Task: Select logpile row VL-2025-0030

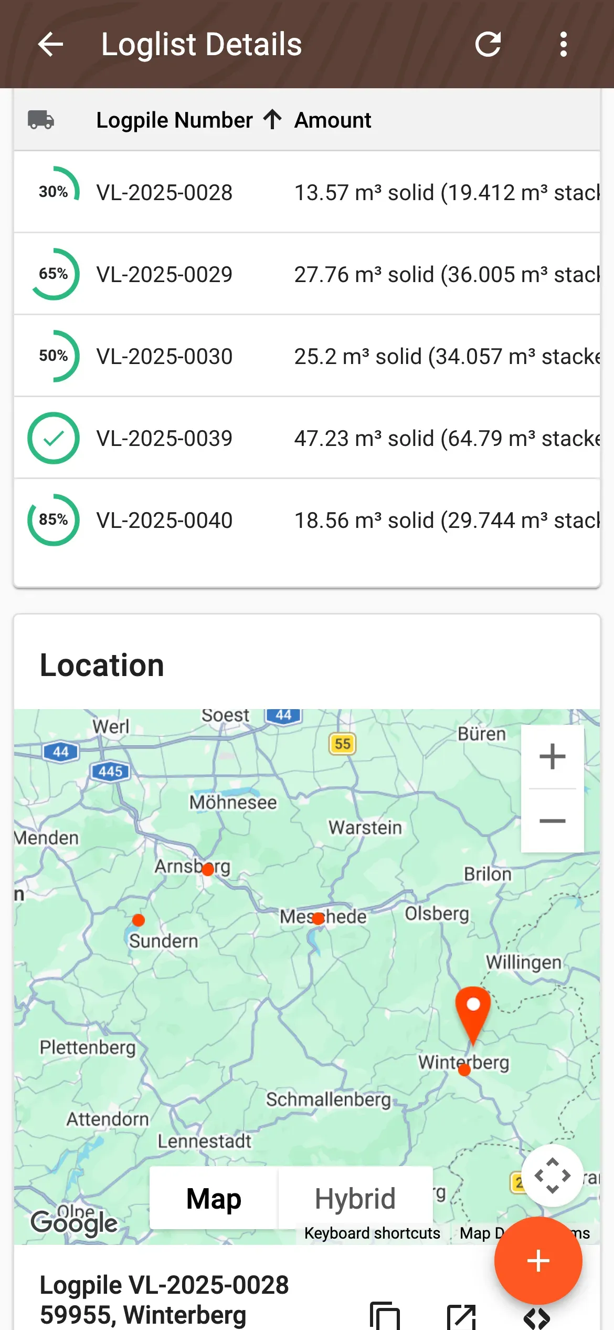Action: (307, 356)
